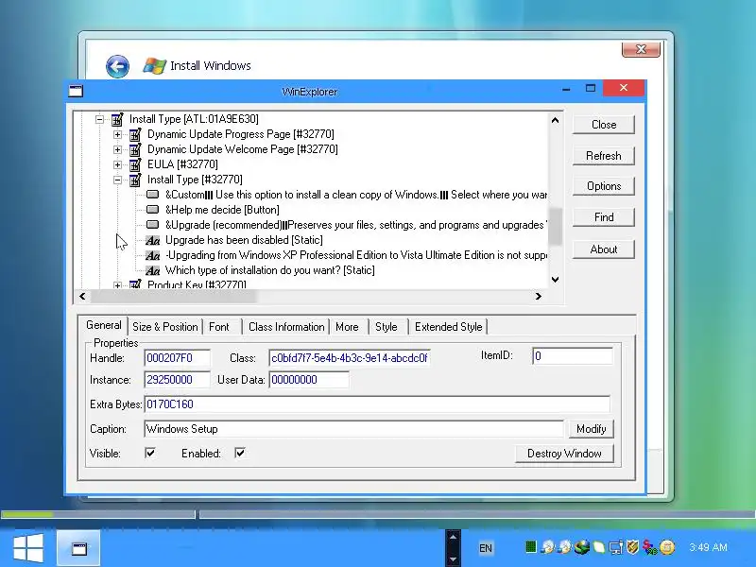Click the Modify caption button
The image size is (756, 567).
(x=592, y=429)
